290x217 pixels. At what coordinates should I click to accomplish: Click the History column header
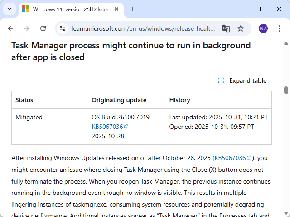point(179,100)
